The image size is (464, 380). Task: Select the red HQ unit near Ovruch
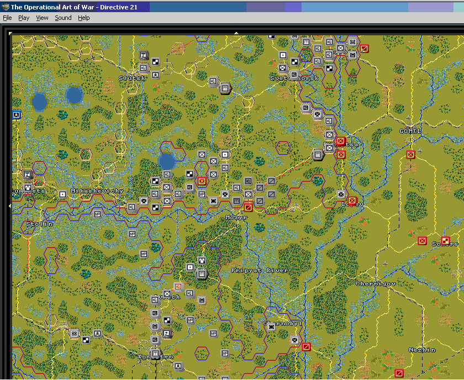click(178, 287)
